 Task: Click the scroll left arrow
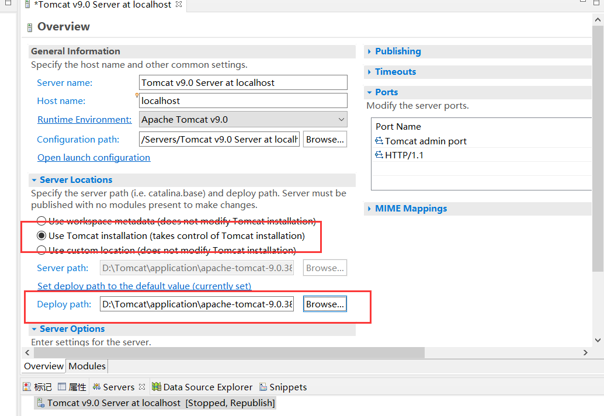27,352
